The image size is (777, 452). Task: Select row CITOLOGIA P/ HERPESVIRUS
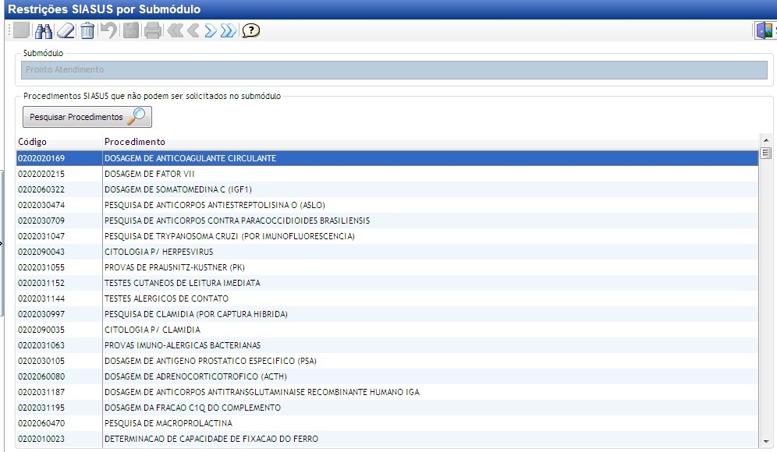tap(387, 252)
